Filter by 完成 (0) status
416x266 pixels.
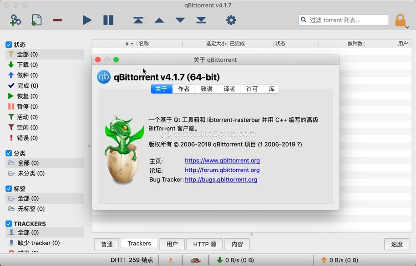tap(45, 85)
